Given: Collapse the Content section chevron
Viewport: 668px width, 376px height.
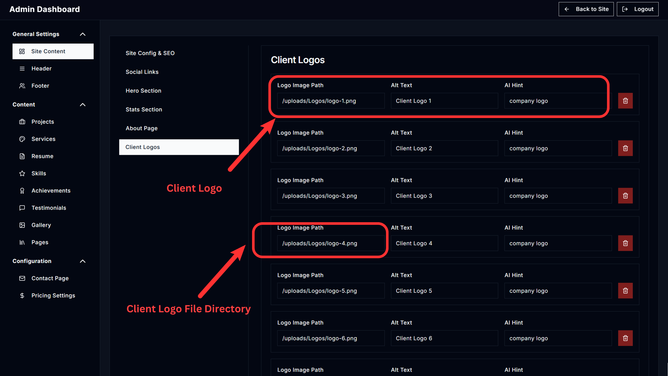Looking at the screenshot, I should [x=82, y=105].
